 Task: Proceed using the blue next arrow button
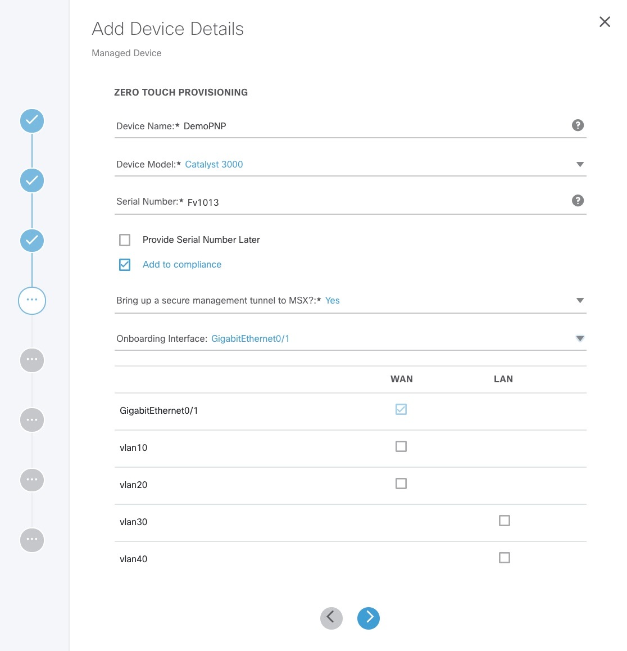tap(369, 618)
